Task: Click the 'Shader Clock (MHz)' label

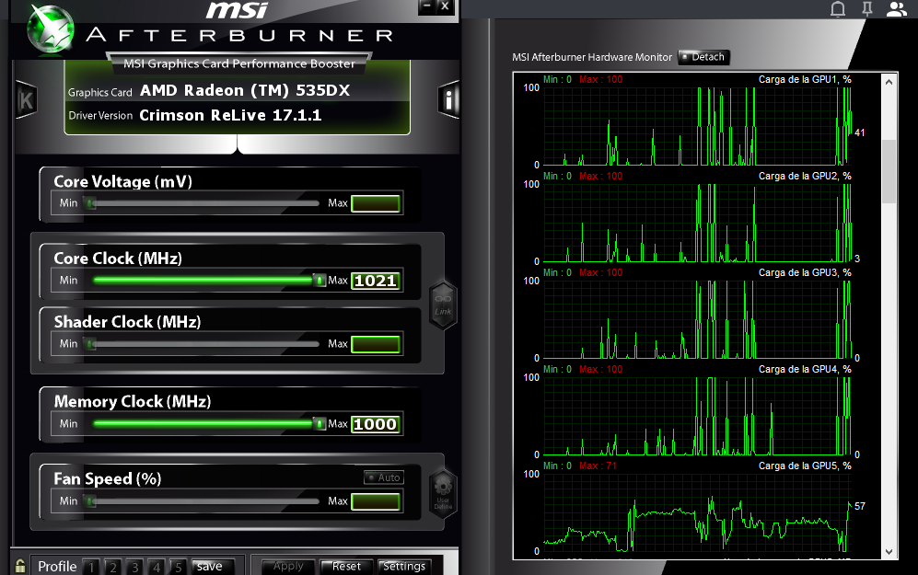Action: (x=128, y=322)
